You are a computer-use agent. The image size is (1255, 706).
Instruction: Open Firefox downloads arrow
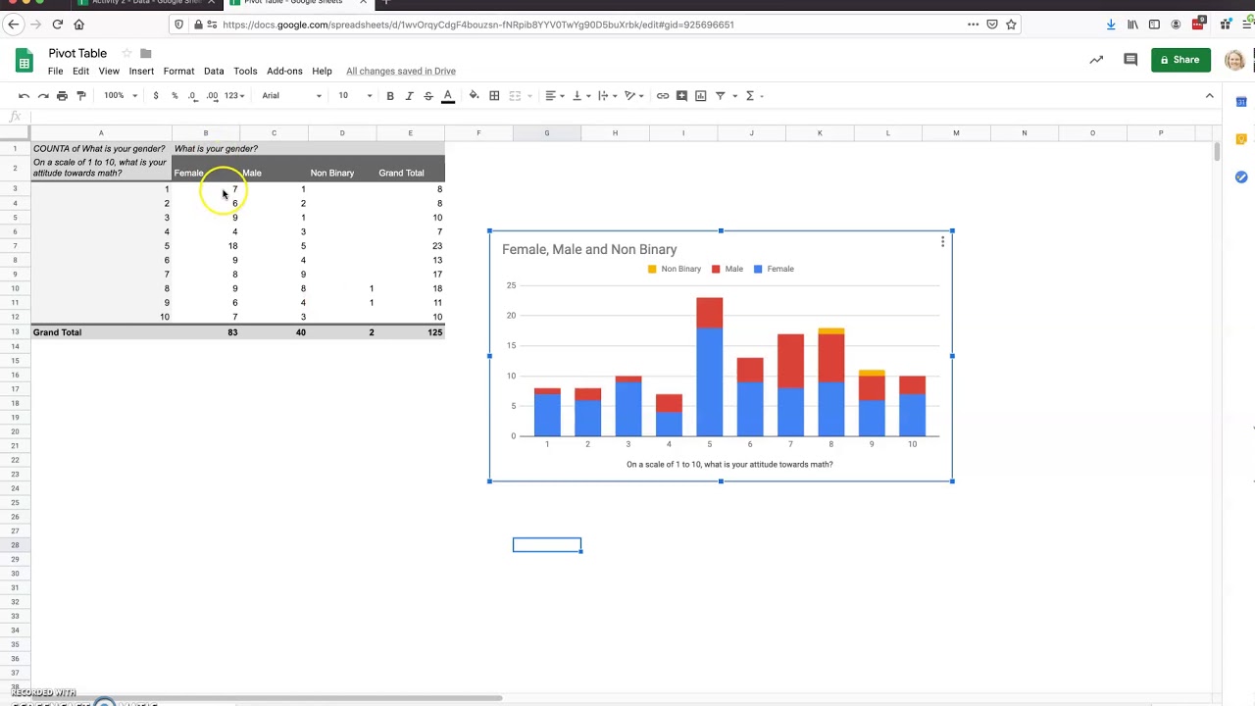pos(1111,25)
